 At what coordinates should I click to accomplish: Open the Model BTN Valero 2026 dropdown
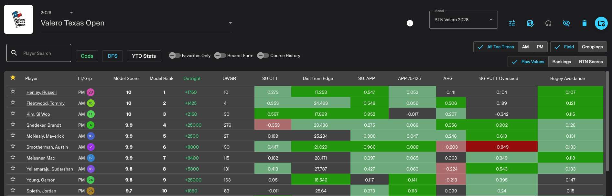463,20
